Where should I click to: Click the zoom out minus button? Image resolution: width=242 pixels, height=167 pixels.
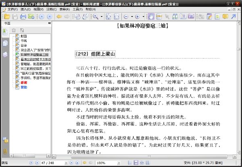(126, 17)
